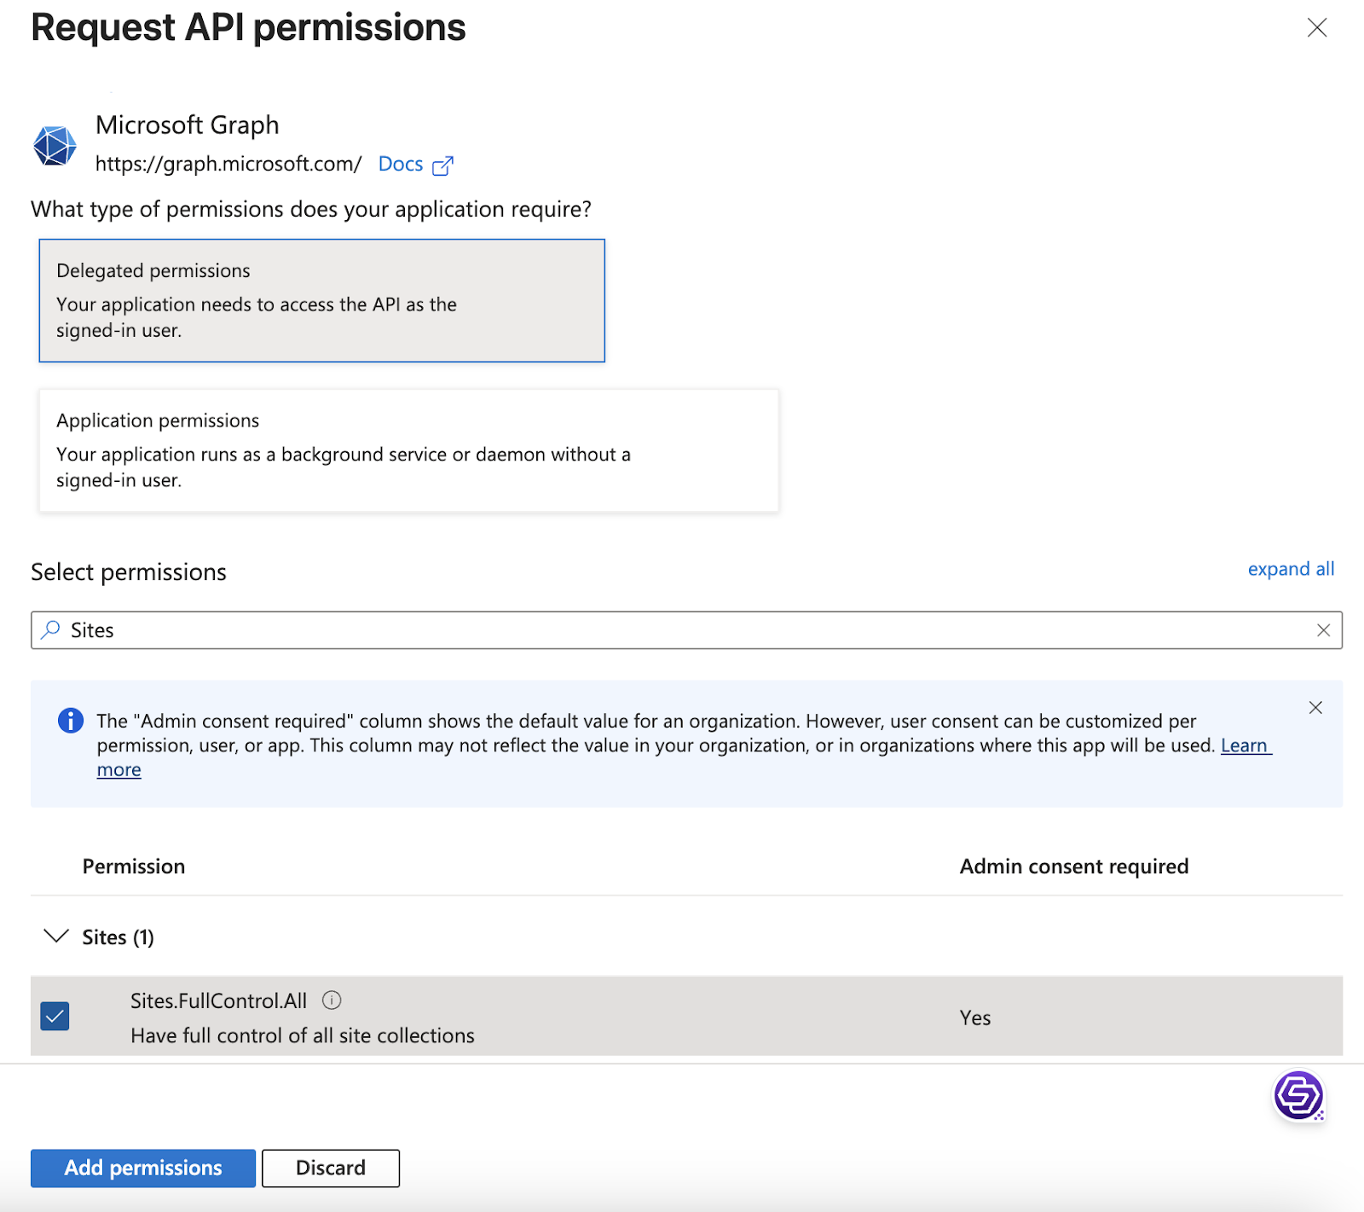Click the Microsoft Graph logo icon
The image size is (1364, 1212).
tap(55, 145)
